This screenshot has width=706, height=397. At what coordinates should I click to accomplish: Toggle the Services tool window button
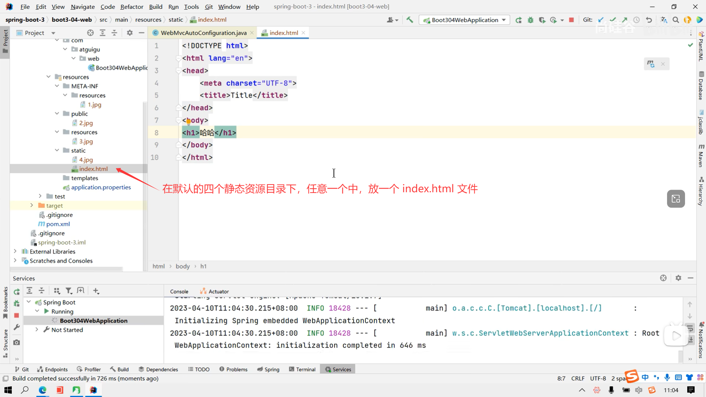(338, 369)
